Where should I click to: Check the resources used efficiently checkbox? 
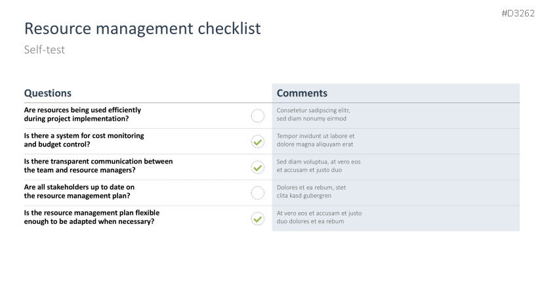coord(258,116)
